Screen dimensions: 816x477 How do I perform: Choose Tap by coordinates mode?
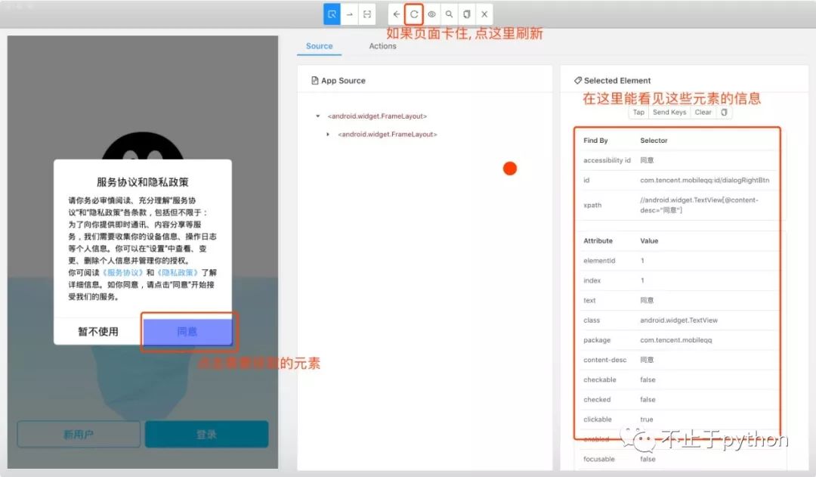(367, 14)
